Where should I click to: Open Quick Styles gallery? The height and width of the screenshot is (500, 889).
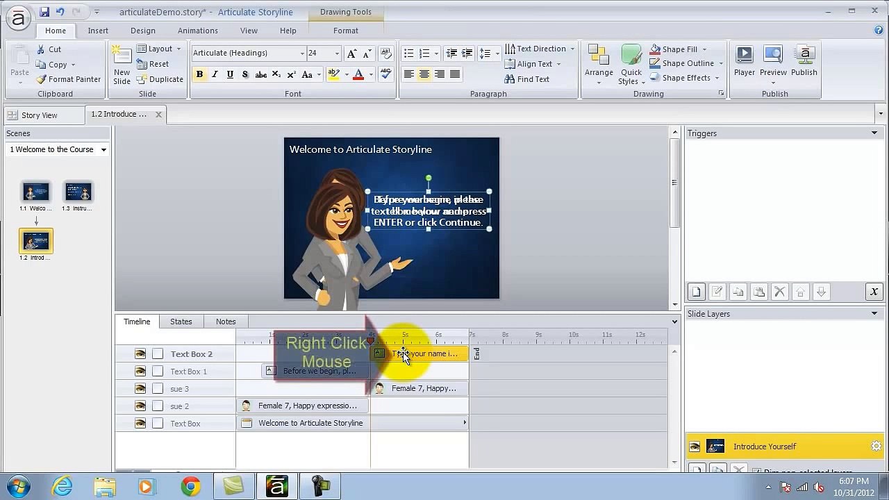(x=631, y=65)
